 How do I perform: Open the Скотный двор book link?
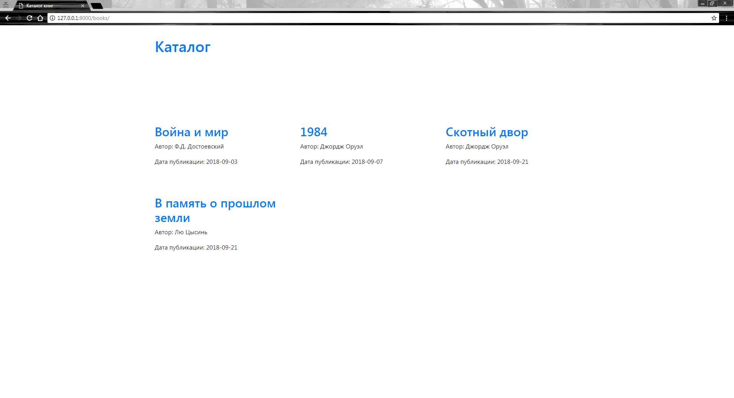pos(487,132)
